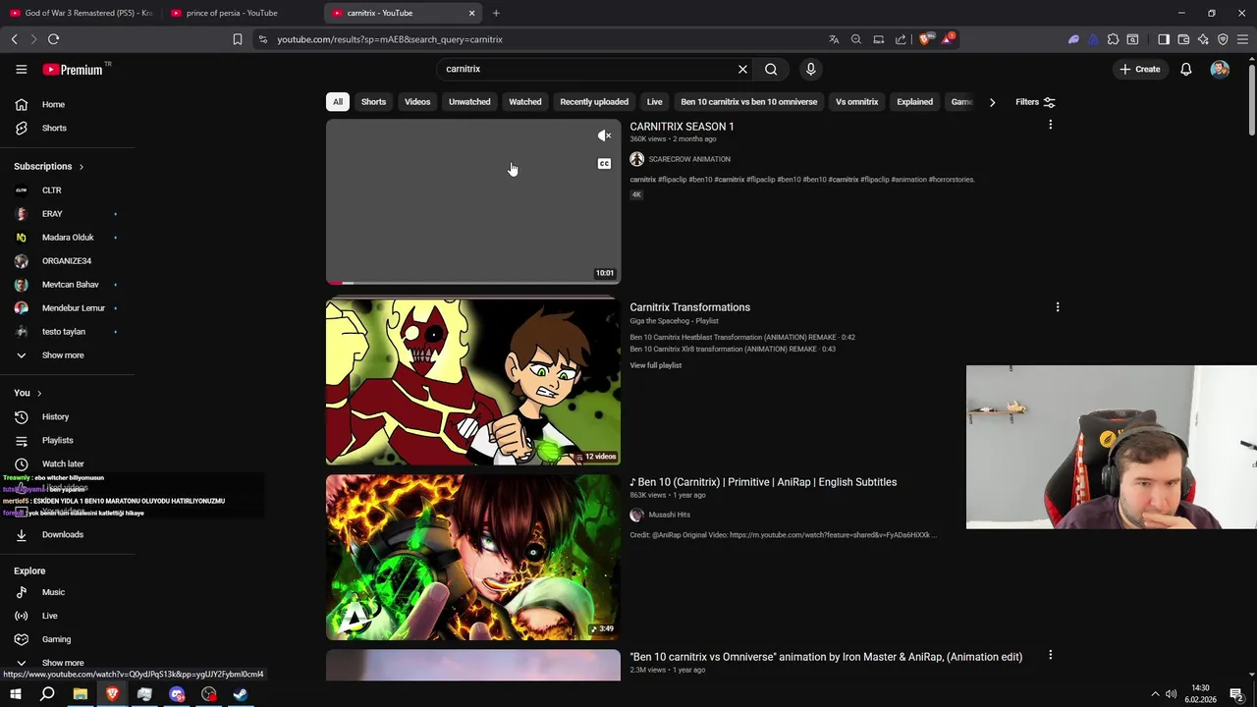Select the Live filter chip

pyautogui.click(x=654, y=101)
